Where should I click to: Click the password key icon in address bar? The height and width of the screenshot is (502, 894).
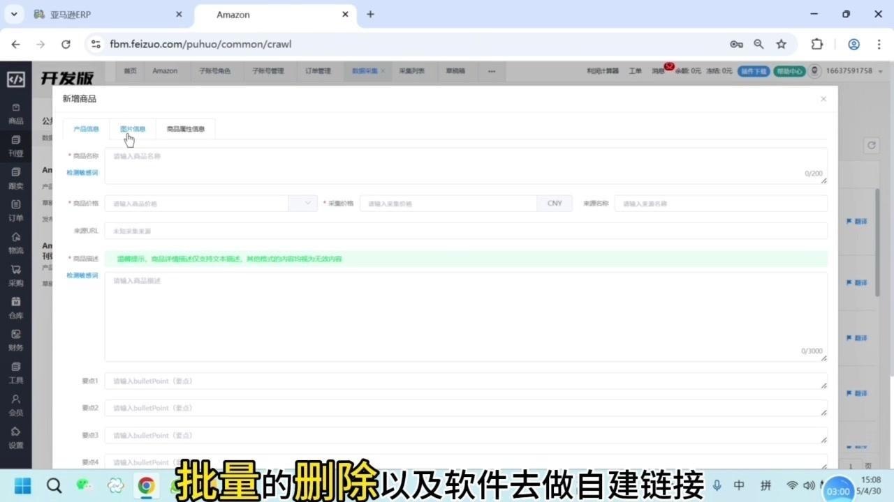[736, 44]
